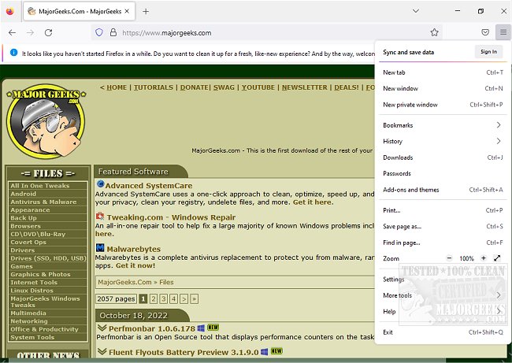Click the URL address field
Screen dimensions: 512x363
click(x=266, y=32)
